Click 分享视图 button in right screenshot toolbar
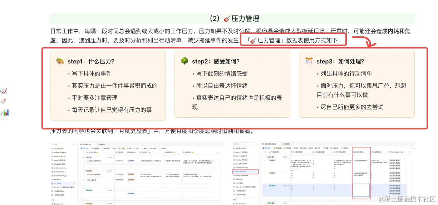 coord(344,148)
